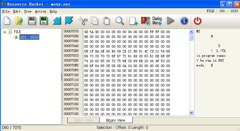Copy with the two-pages icon
This screenshot has width=240, height=131.
(x=94, y=21)
